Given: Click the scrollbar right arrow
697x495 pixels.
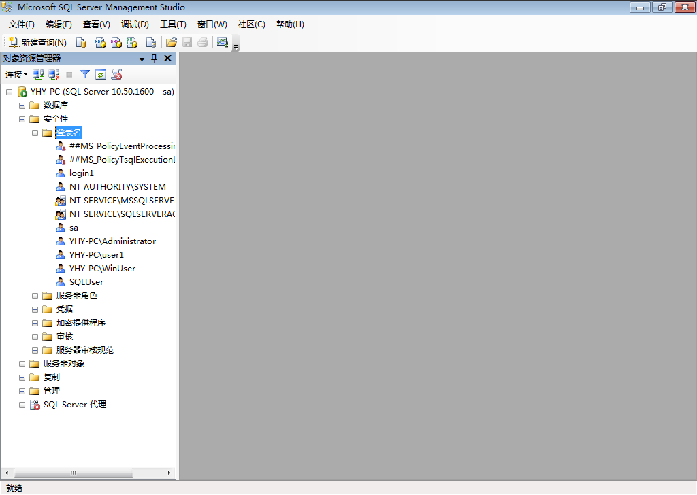Looking at the screenshot, I should [169, 473].
